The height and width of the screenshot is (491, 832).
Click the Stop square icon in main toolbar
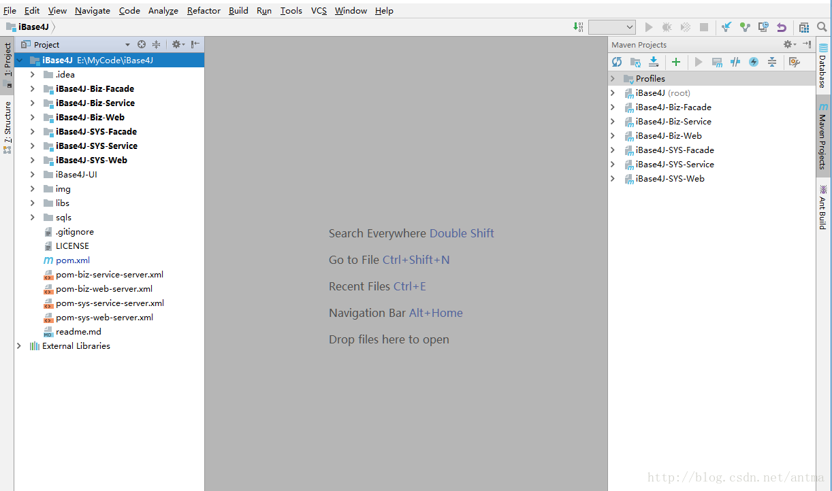coord(704,27)
